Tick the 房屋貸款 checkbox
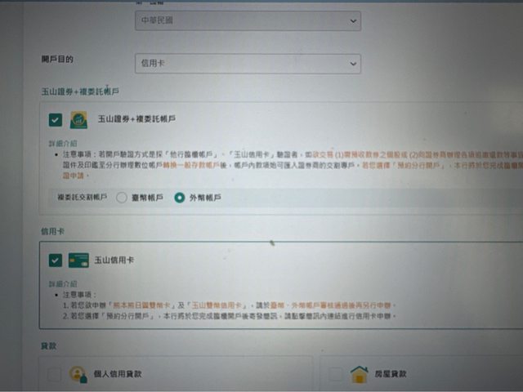Screen dimensions: 523x392 tap(335, 374)
